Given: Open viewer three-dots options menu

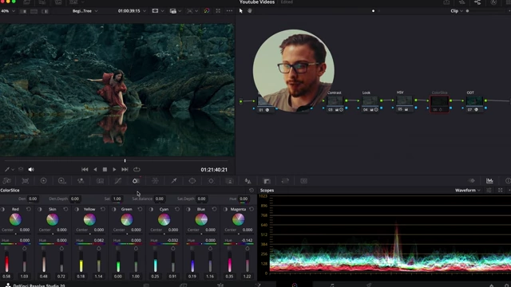Looking at the screenshot, I should tap(229, 10).
